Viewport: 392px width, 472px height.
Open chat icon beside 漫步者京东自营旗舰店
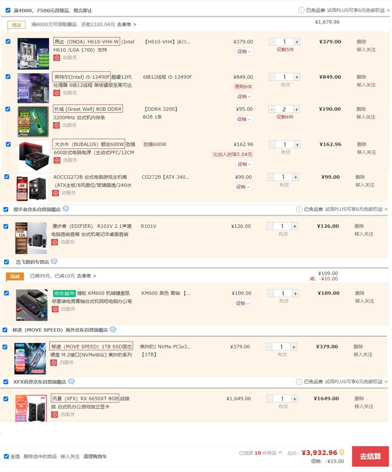pyautogui.click(x=66, y=209)
